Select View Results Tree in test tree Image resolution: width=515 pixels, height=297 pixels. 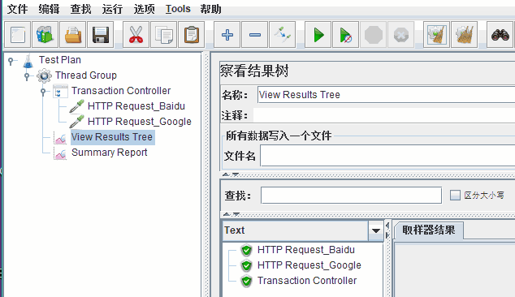click(112, 137)
